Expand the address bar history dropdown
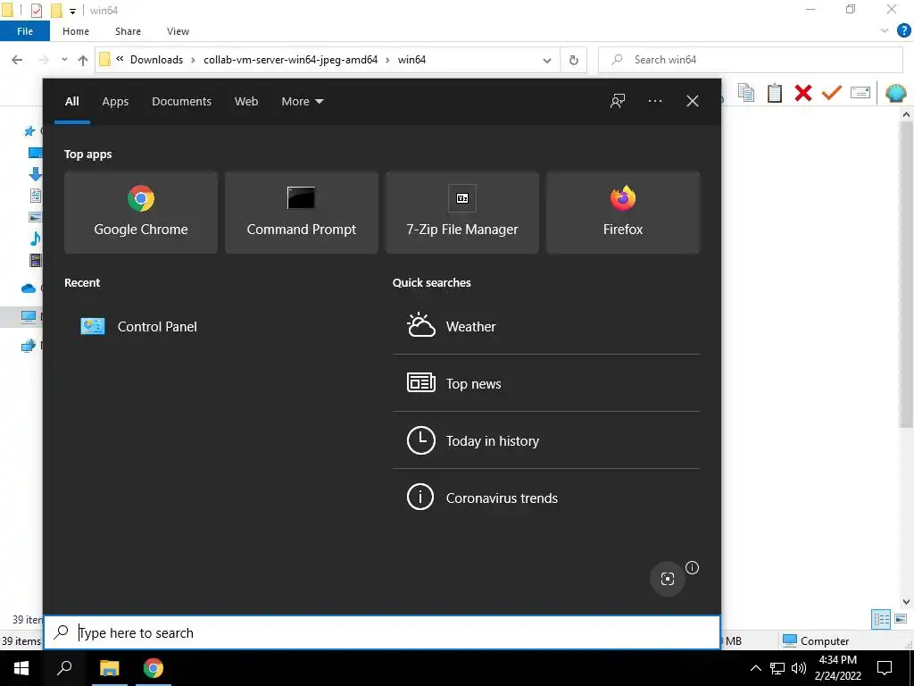The image size is (914, 686). coord(547,60)
